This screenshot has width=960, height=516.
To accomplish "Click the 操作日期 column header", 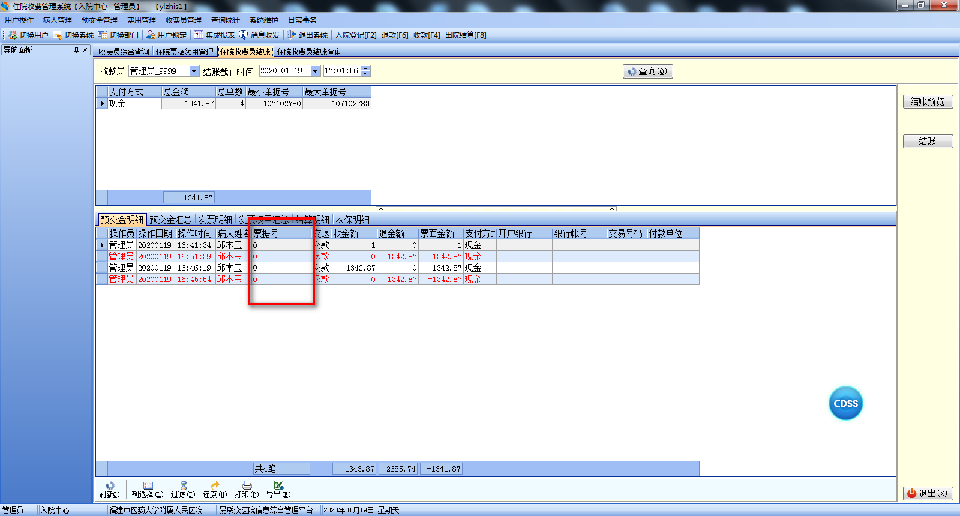I will pos(156,233).
